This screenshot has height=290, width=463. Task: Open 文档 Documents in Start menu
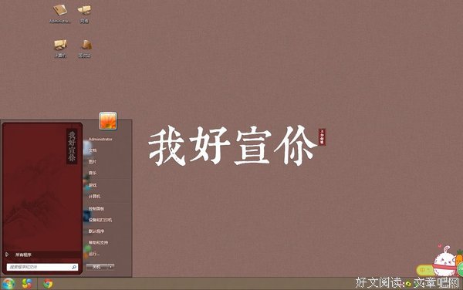pyautogui.click(x=93, y=150)
